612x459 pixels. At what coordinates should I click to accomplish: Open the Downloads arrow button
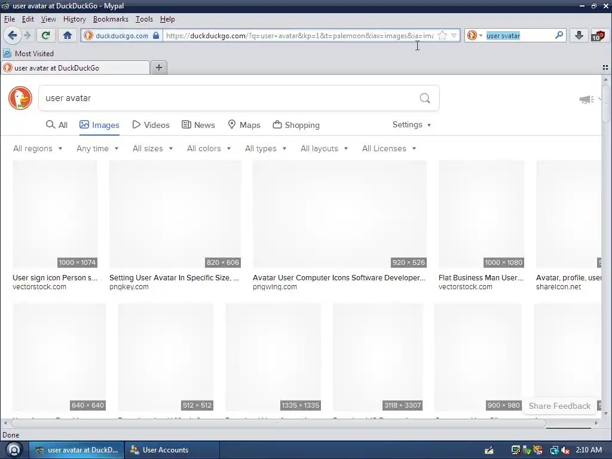(x=579, y=35)
